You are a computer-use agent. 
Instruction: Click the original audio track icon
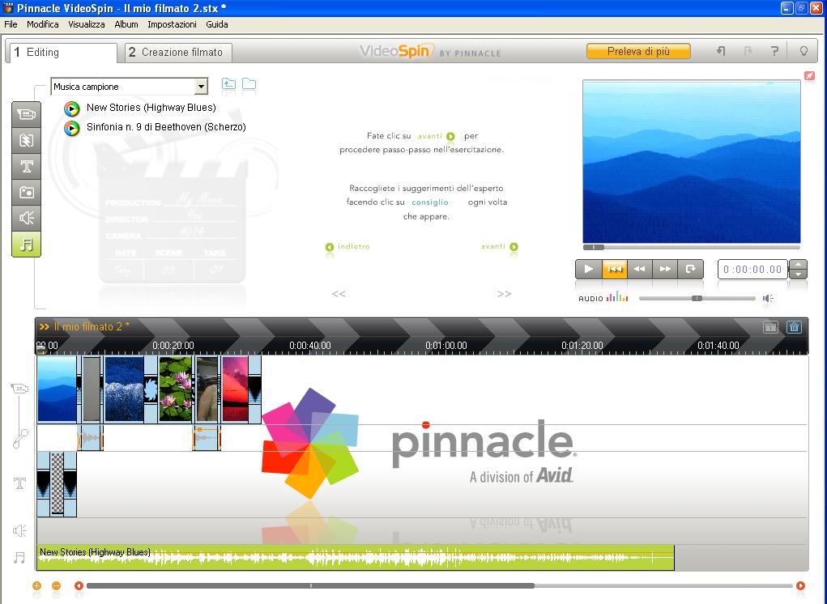(x=20, y=439)
